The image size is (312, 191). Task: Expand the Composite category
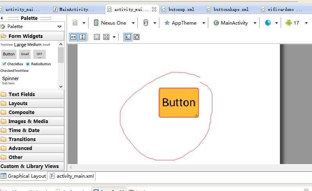click(x=32, y=112)
